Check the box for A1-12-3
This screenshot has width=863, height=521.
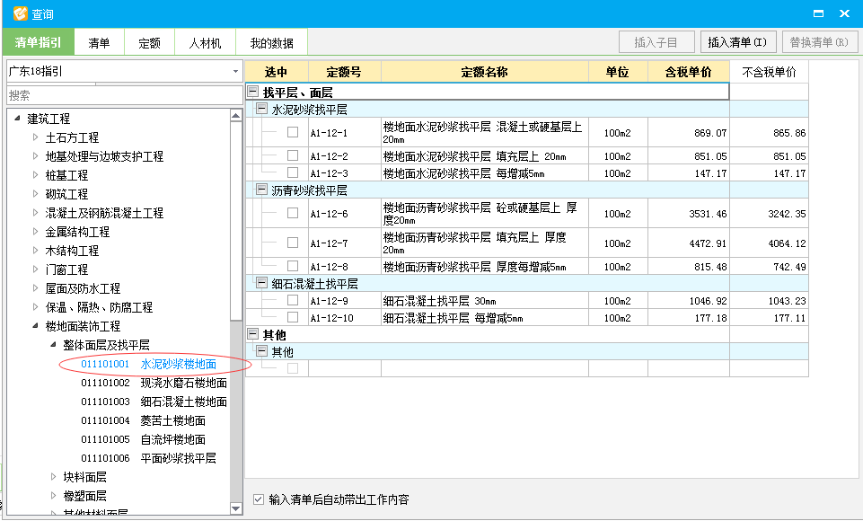293,172
